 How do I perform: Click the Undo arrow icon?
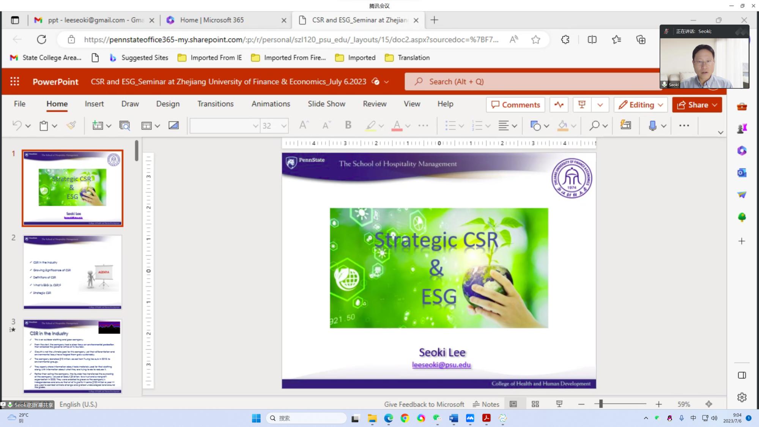(x=17, y=125)
